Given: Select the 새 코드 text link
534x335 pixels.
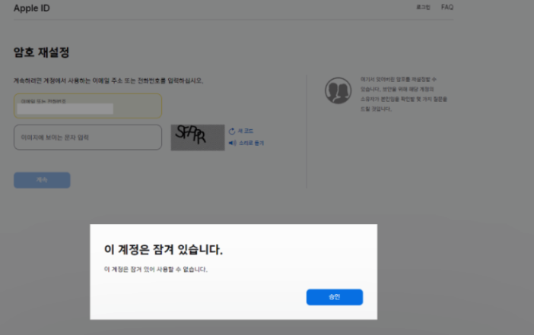Looking at the screenshot, I should pos(245,131).
